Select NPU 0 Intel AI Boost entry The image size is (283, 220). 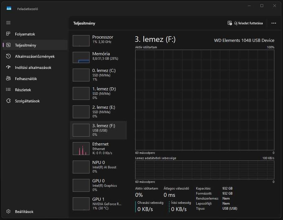click(x=98, y=167)
